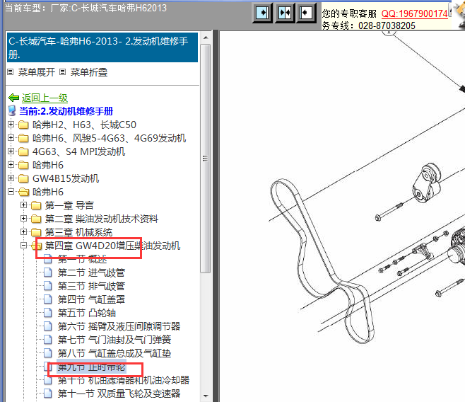Expand the 哈弗H6、风骏5-4G63、4G69发动机 node
Screen dimensions: 465x402
[x=11, y=137]
